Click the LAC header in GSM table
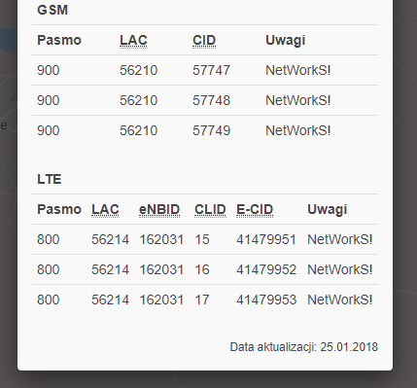 pos(133,40)
